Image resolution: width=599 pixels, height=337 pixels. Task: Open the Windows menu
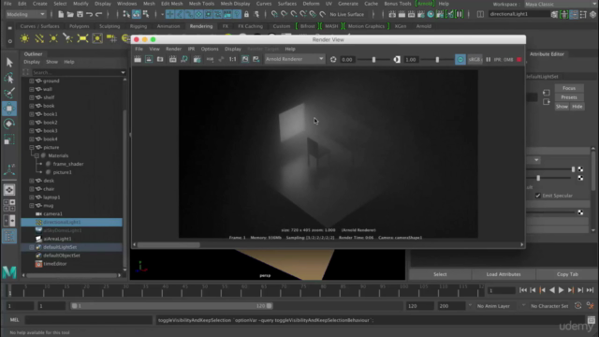pyautogui.click(x=127, y=4)
